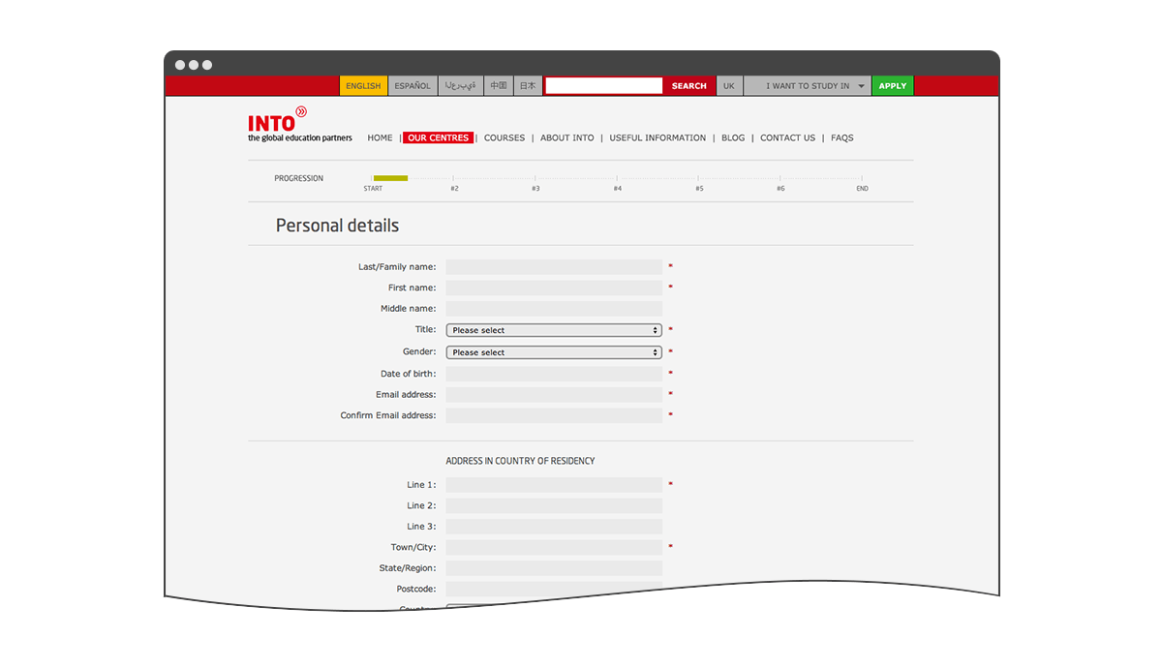This screenshot has width=1162, height=668.
Task: Click progression step #2 marker
Action: pos(454,188)
